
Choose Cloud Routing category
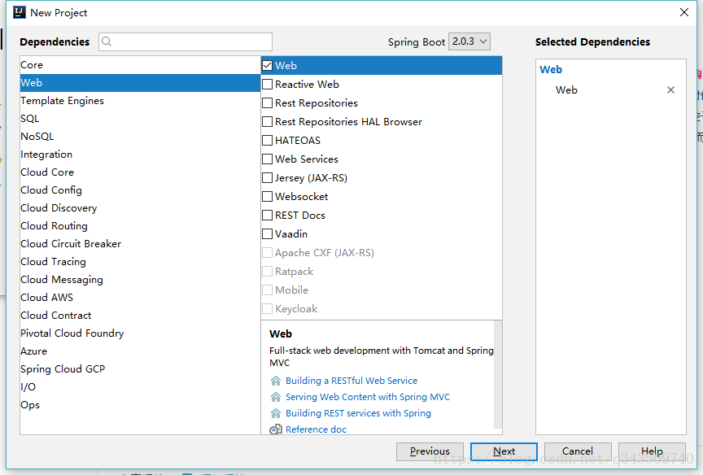(x=140, y=226)
